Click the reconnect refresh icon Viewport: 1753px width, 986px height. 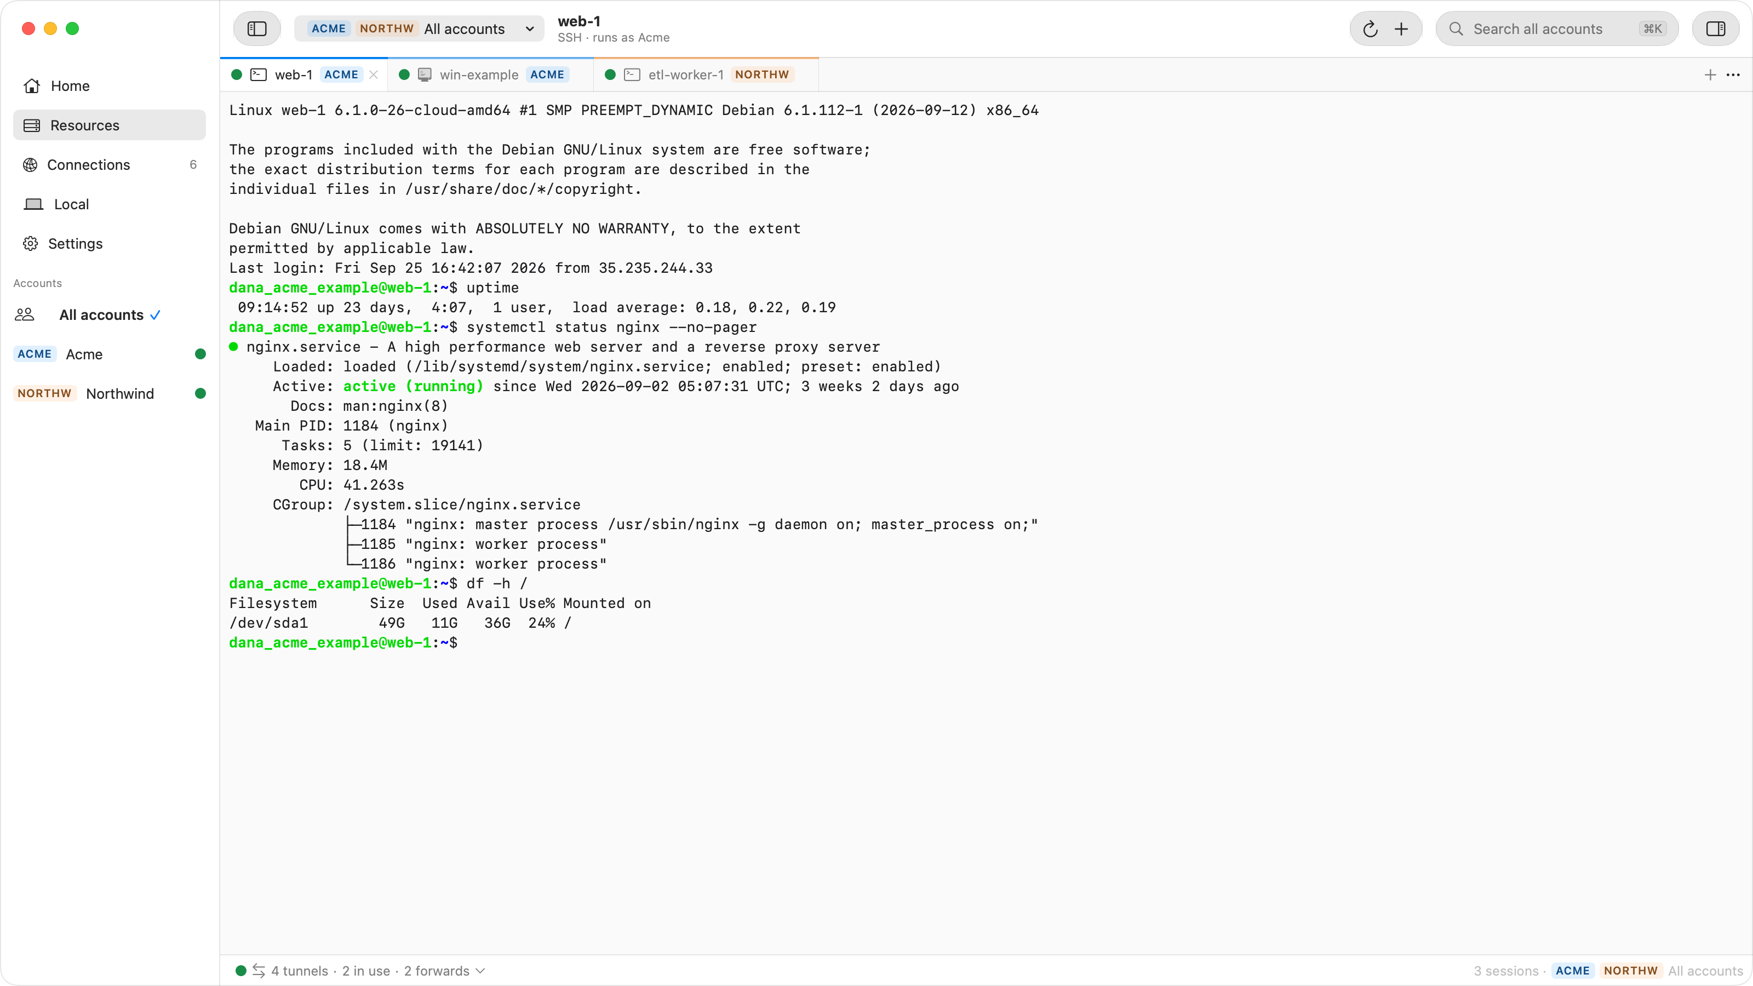point(1370,28)
